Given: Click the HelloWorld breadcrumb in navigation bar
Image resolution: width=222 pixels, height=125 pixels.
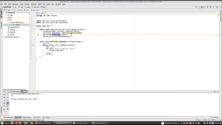Looking at the screenshot, I should pyautogui.click(x=6, y=7).
